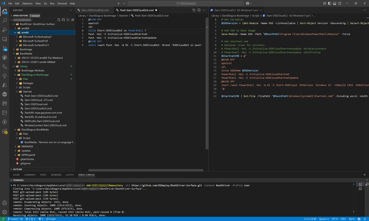Click Refresh Explorer icon
Image resolution: width=369 pixels, height=221 pixels.
(68, 20)
